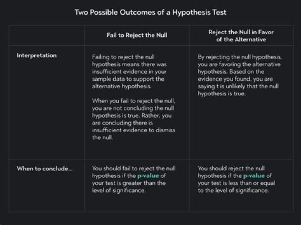Image resolution: width=301 pixels, height=225 pixels.
Task: Click the p-value link under Fail to Reject
Action: pos(147,176)
